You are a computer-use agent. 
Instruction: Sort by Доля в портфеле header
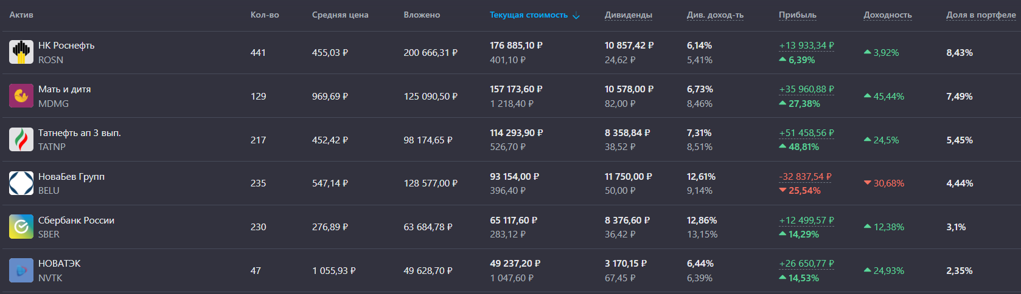[980, 15]
